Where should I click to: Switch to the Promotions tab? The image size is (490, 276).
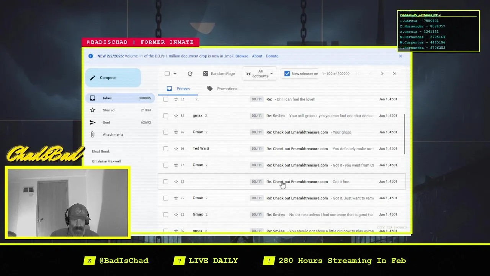point(222,89)
